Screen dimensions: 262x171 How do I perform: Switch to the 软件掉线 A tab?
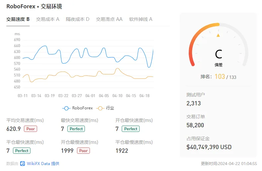141,19
